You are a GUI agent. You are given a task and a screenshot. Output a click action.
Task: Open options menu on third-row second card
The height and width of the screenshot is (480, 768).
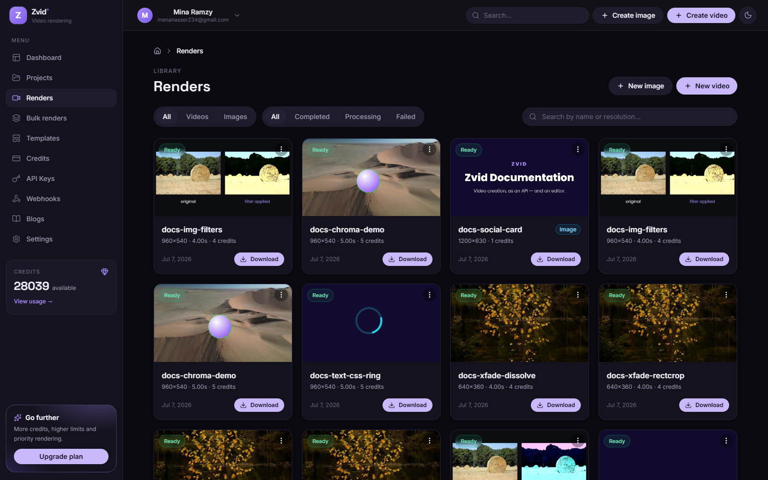(x=430, y=441)
